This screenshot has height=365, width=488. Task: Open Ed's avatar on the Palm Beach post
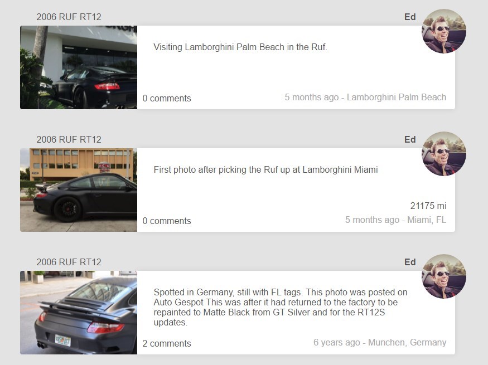(x=444, y=31)
